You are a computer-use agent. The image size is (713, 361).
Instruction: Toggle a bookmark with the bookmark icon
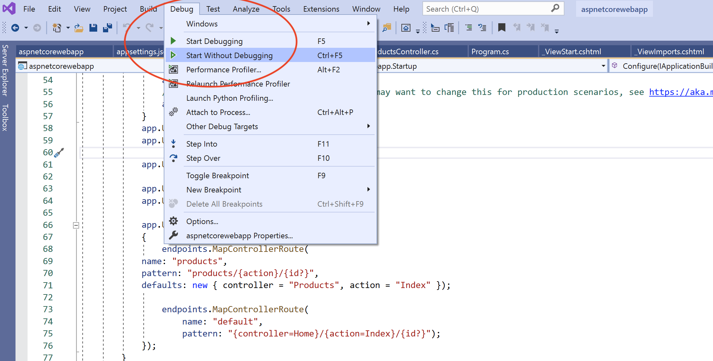(x=501, y=28)
